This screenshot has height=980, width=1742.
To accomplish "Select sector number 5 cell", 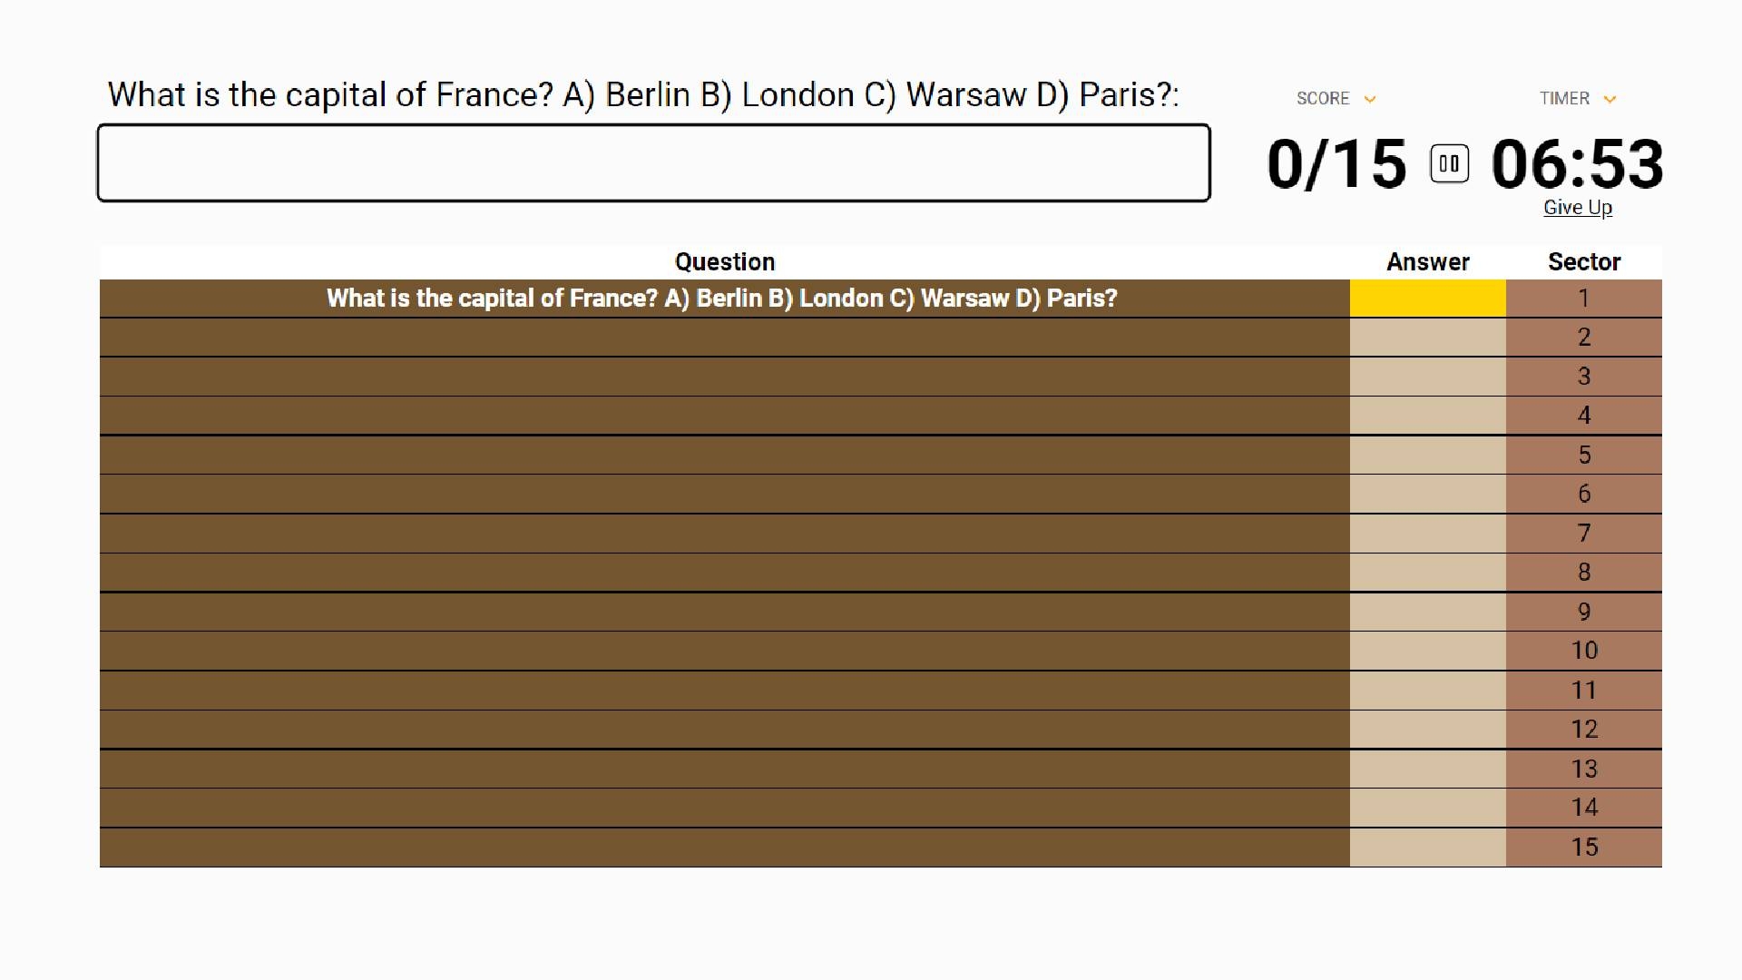I will [1583, 455].
